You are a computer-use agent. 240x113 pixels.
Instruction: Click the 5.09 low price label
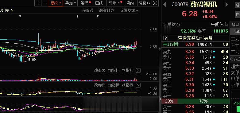click(x=32, y=60)
